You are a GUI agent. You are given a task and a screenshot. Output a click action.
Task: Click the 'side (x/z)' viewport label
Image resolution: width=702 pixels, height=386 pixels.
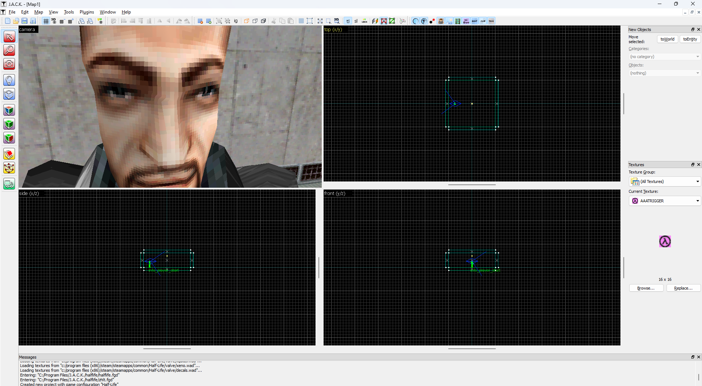[29, 194]
